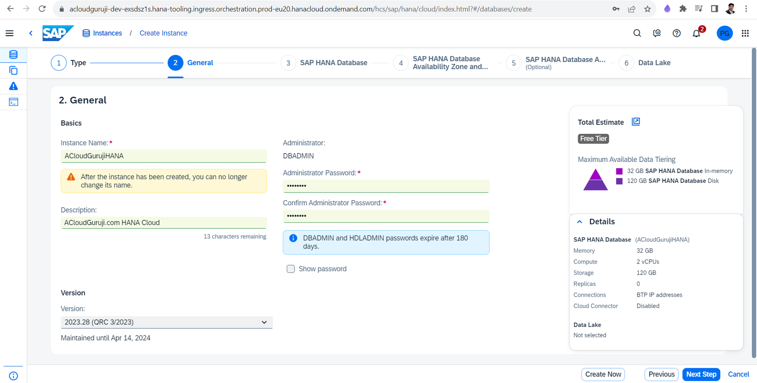Open the notifications bell
This screenshot has width=757, height=383.
pos(696,33)
